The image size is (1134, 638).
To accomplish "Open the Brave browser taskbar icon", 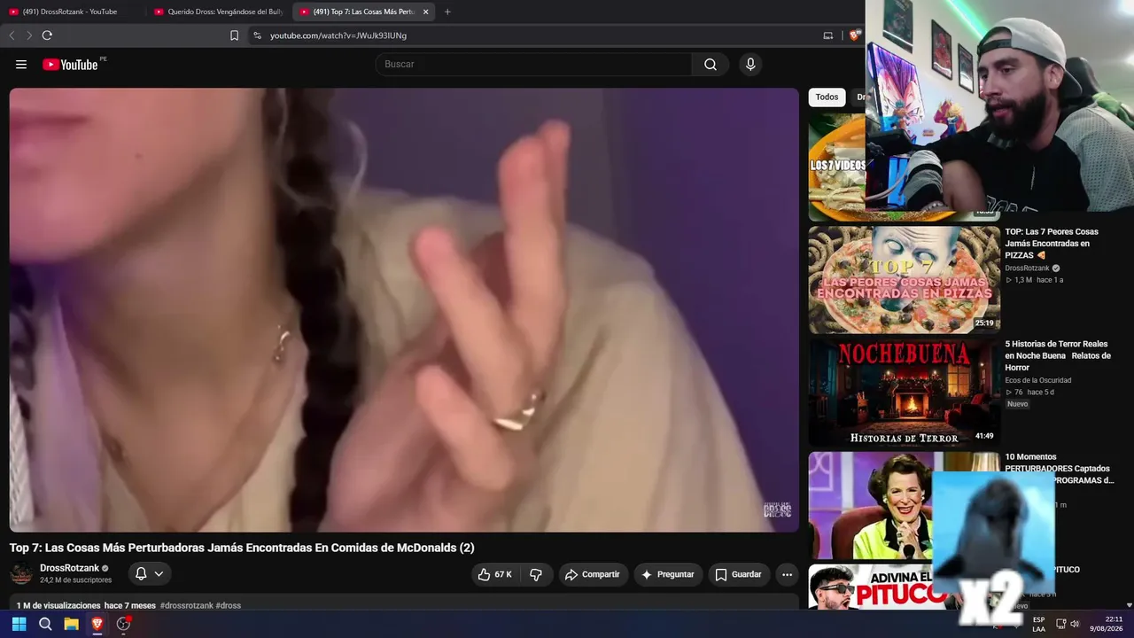I will click(97, 624).
